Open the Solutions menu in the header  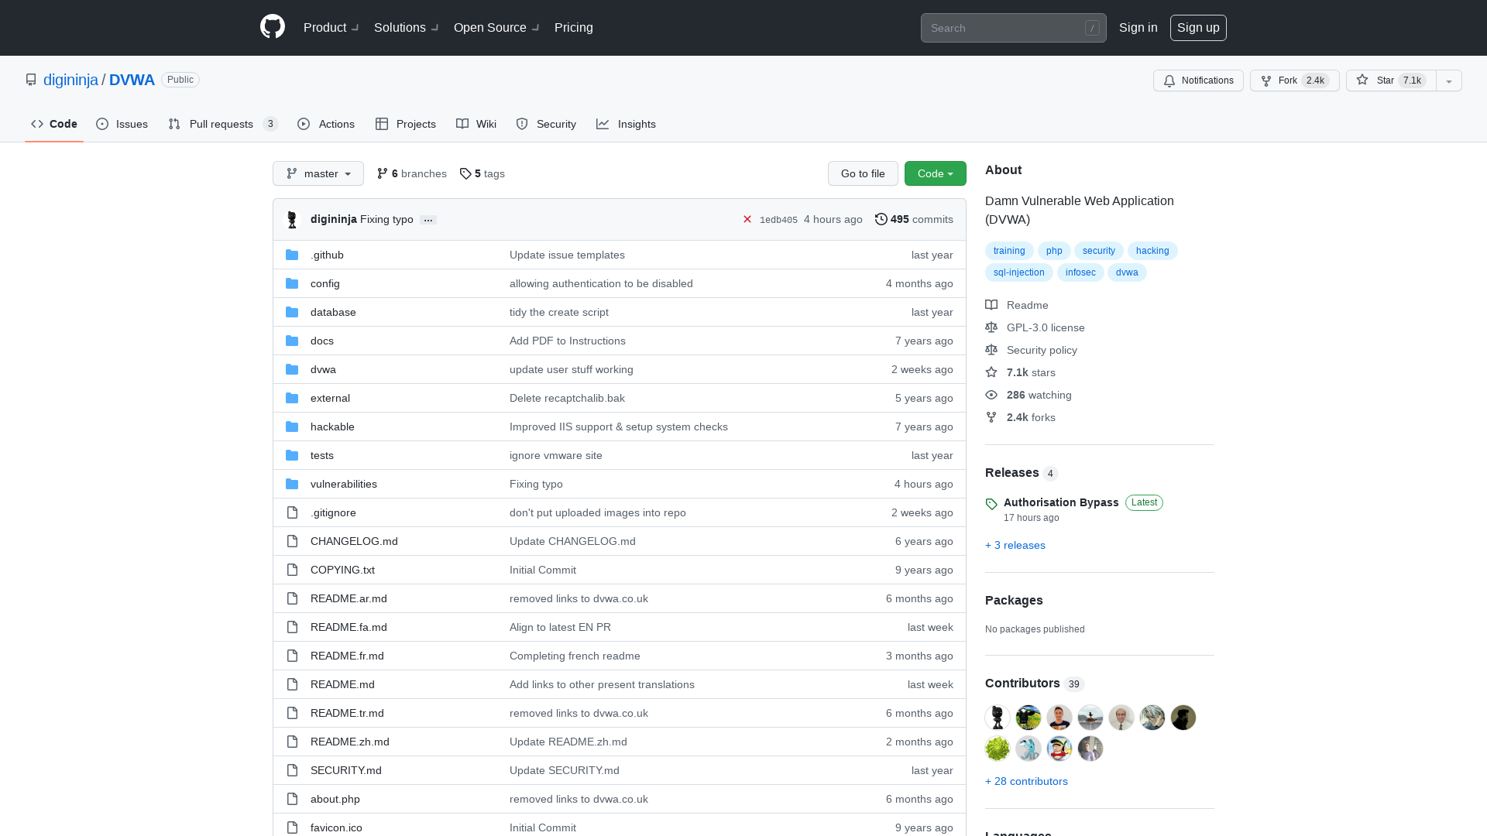point(406,27)
